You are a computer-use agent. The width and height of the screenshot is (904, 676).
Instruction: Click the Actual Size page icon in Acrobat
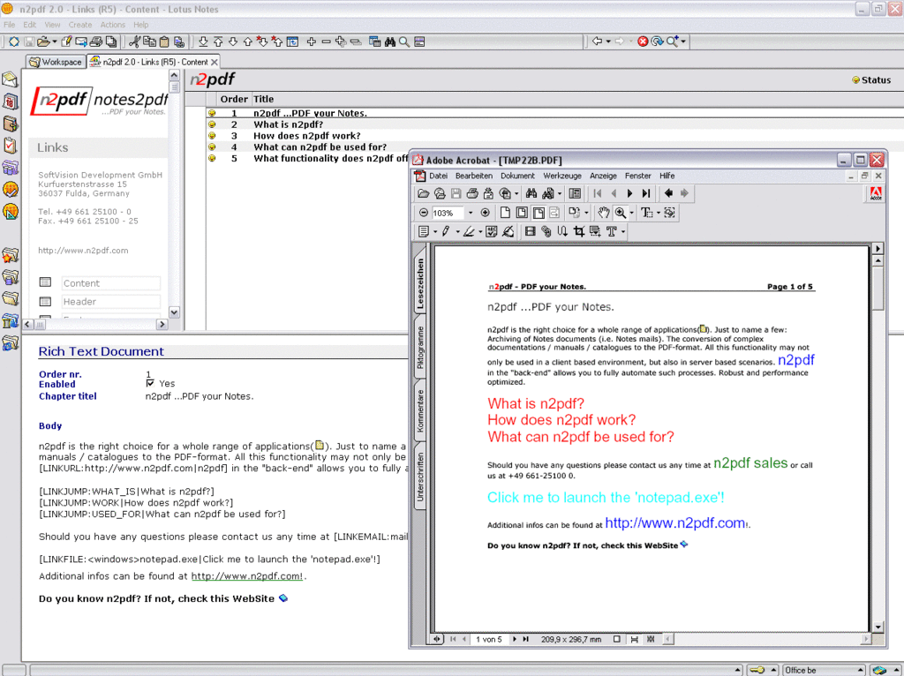[505, 213]
